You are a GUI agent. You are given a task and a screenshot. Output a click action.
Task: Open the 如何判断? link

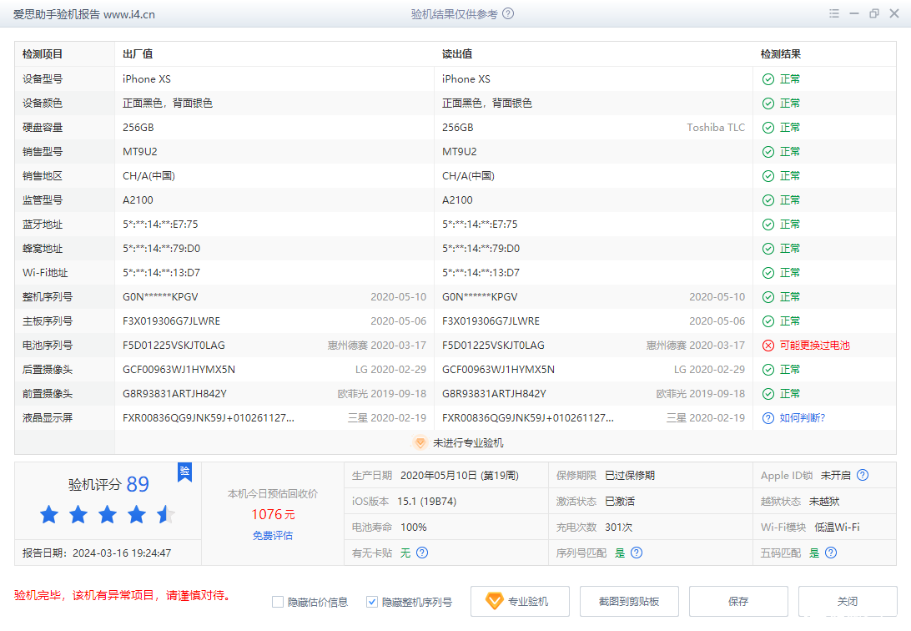(803, 418)
